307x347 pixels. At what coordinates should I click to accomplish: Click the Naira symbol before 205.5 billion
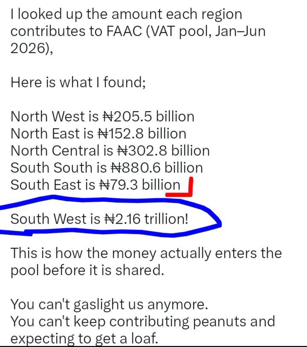click(x=108, y=117)
